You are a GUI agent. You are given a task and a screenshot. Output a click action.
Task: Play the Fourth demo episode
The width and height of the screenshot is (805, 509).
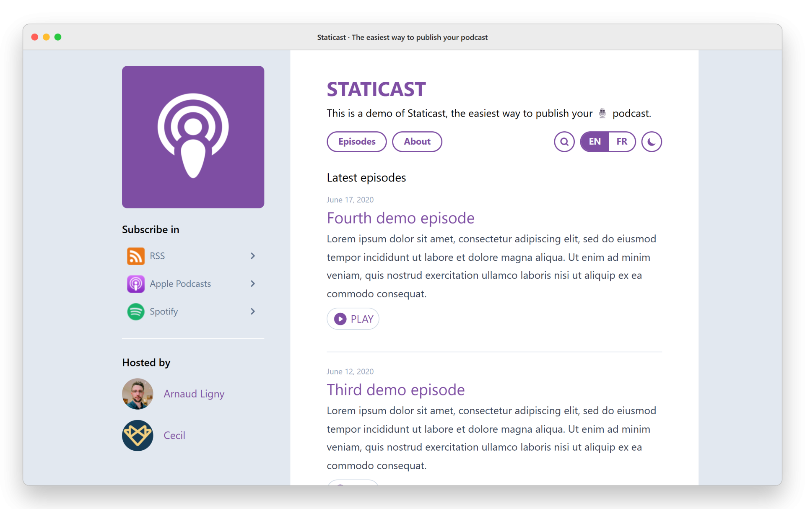click(353, 319)
